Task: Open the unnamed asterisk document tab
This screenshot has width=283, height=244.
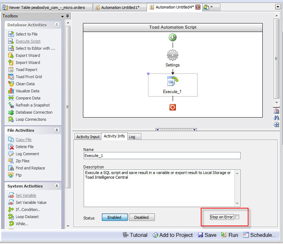Action: (x=211, y=7)
